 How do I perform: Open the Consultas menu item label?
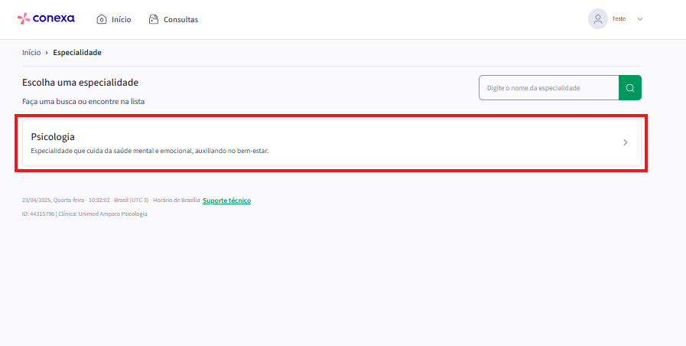180,20
